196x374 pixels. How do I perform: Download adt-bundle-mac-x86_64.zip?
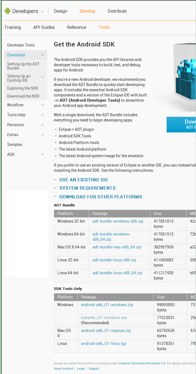[x=117, y=247]
